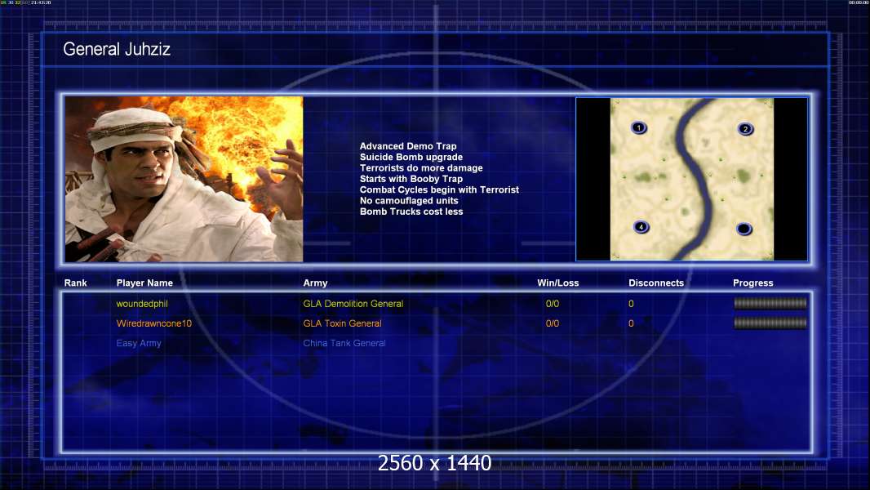Click the 21:43:20 clock readout at top-left
The width and height of the screenshot is (870, 490).
pos(41,2)
